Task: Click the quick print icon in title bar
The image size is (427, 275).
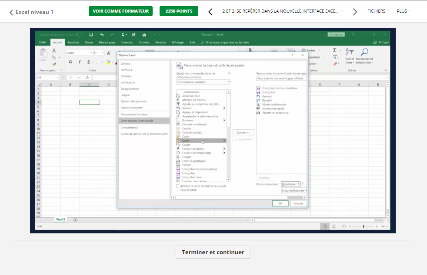Action: [133, 35]
